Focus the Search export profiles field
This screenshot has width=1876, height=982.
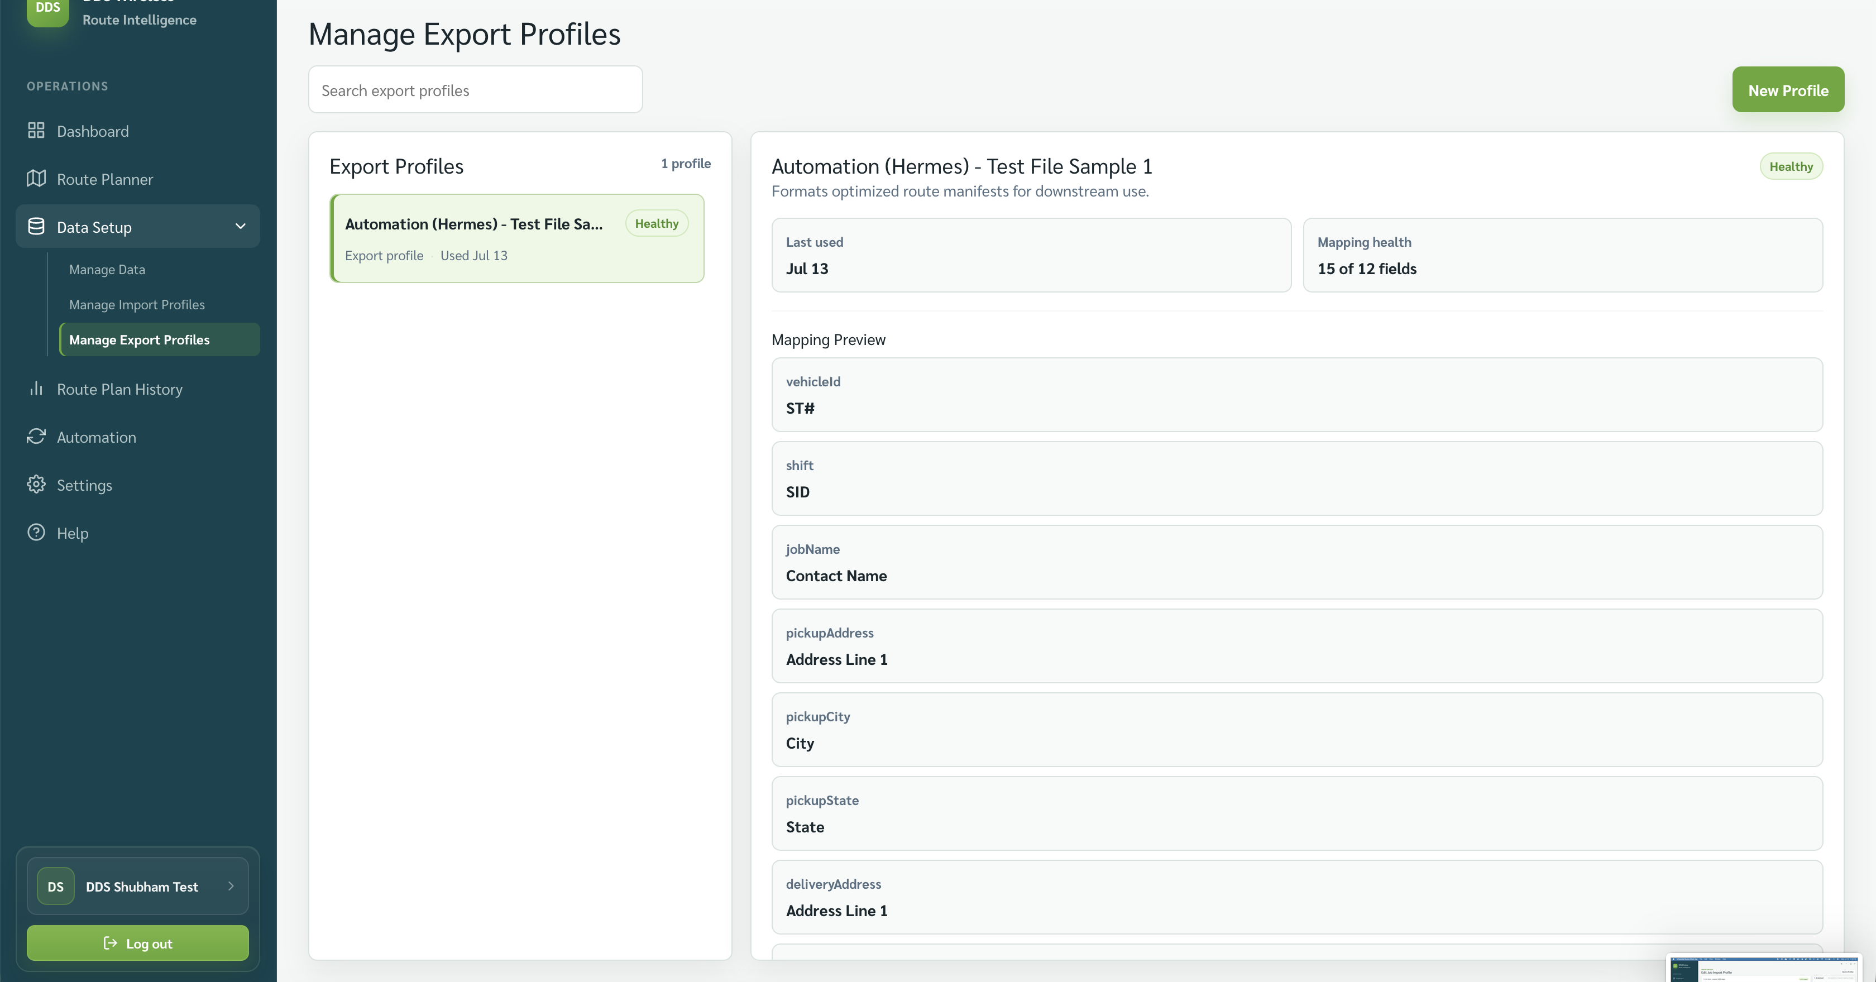476,89
